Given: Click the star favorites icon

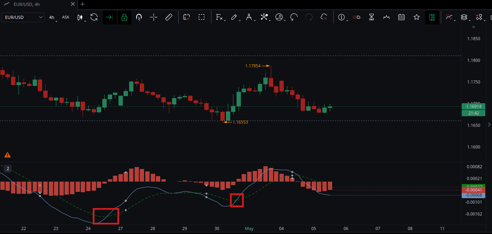Looking at the screenshot, I should coord(416,17).
